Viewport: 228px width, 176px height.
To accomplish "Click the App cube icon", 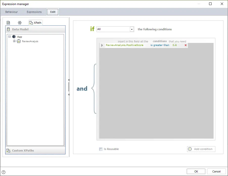I will [14, 37].
